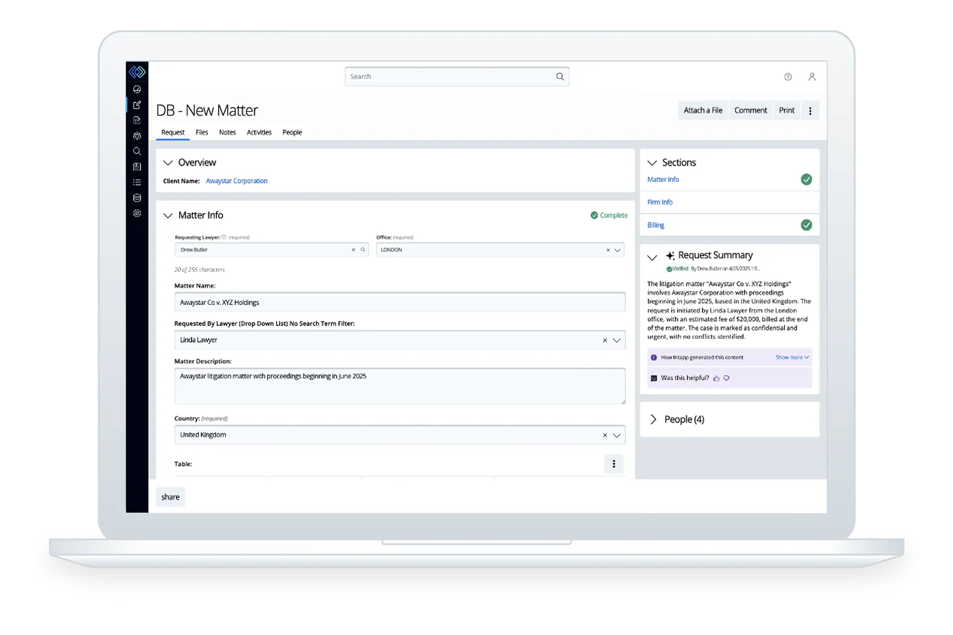This screenshot has width=953, height=635.
Task: Click the Print button
Action: pos(787,111)
